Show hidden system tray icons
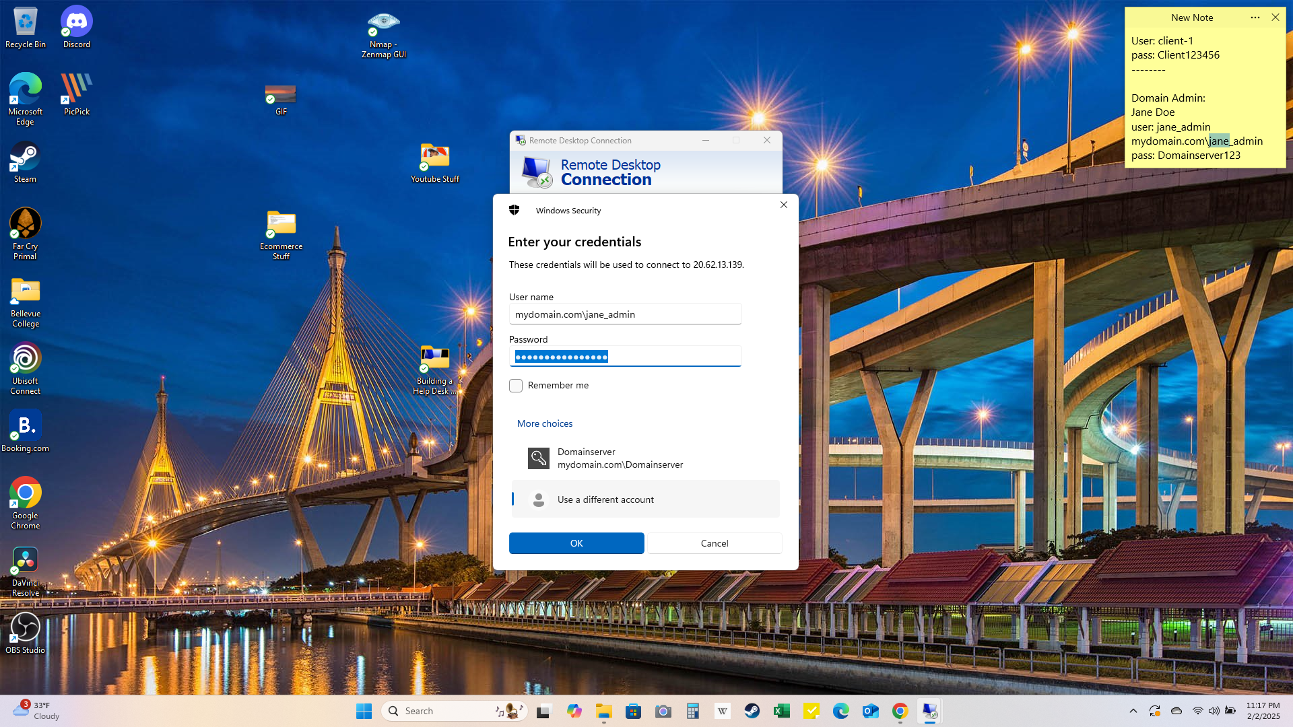The width and height of the screenshot is (1293, 727). tap(1133, 711)
